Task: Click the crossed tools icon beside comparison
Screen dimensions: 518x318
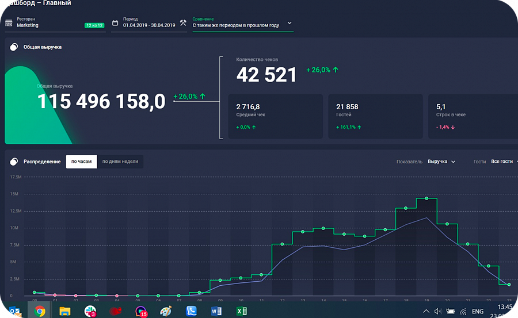Action: point(183,22)
